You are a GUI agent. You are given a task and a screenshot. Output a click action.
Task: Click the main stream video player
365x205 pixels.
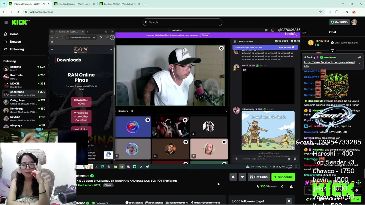(x=175, y=98)
